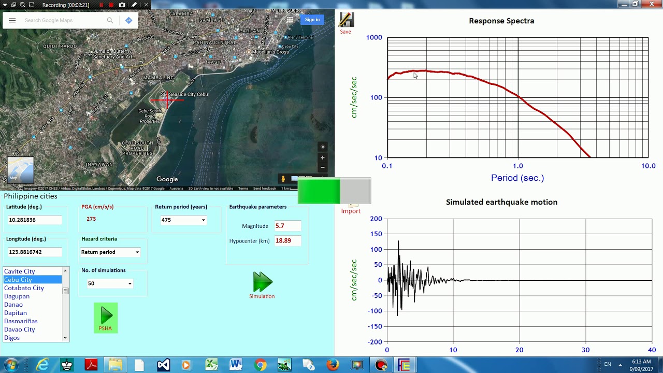Select Cavite City in the list

32,271
